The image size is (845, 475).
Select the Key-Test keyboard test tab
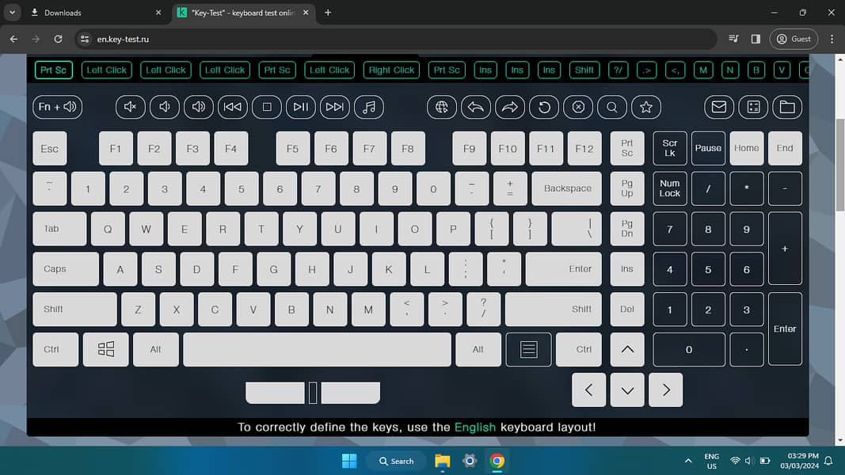point(239,13)
